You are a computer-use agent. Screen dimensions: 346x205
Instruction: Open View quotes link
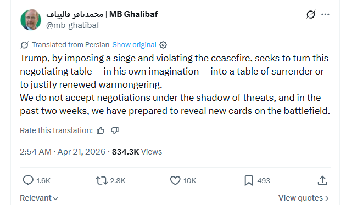[304, 198]
